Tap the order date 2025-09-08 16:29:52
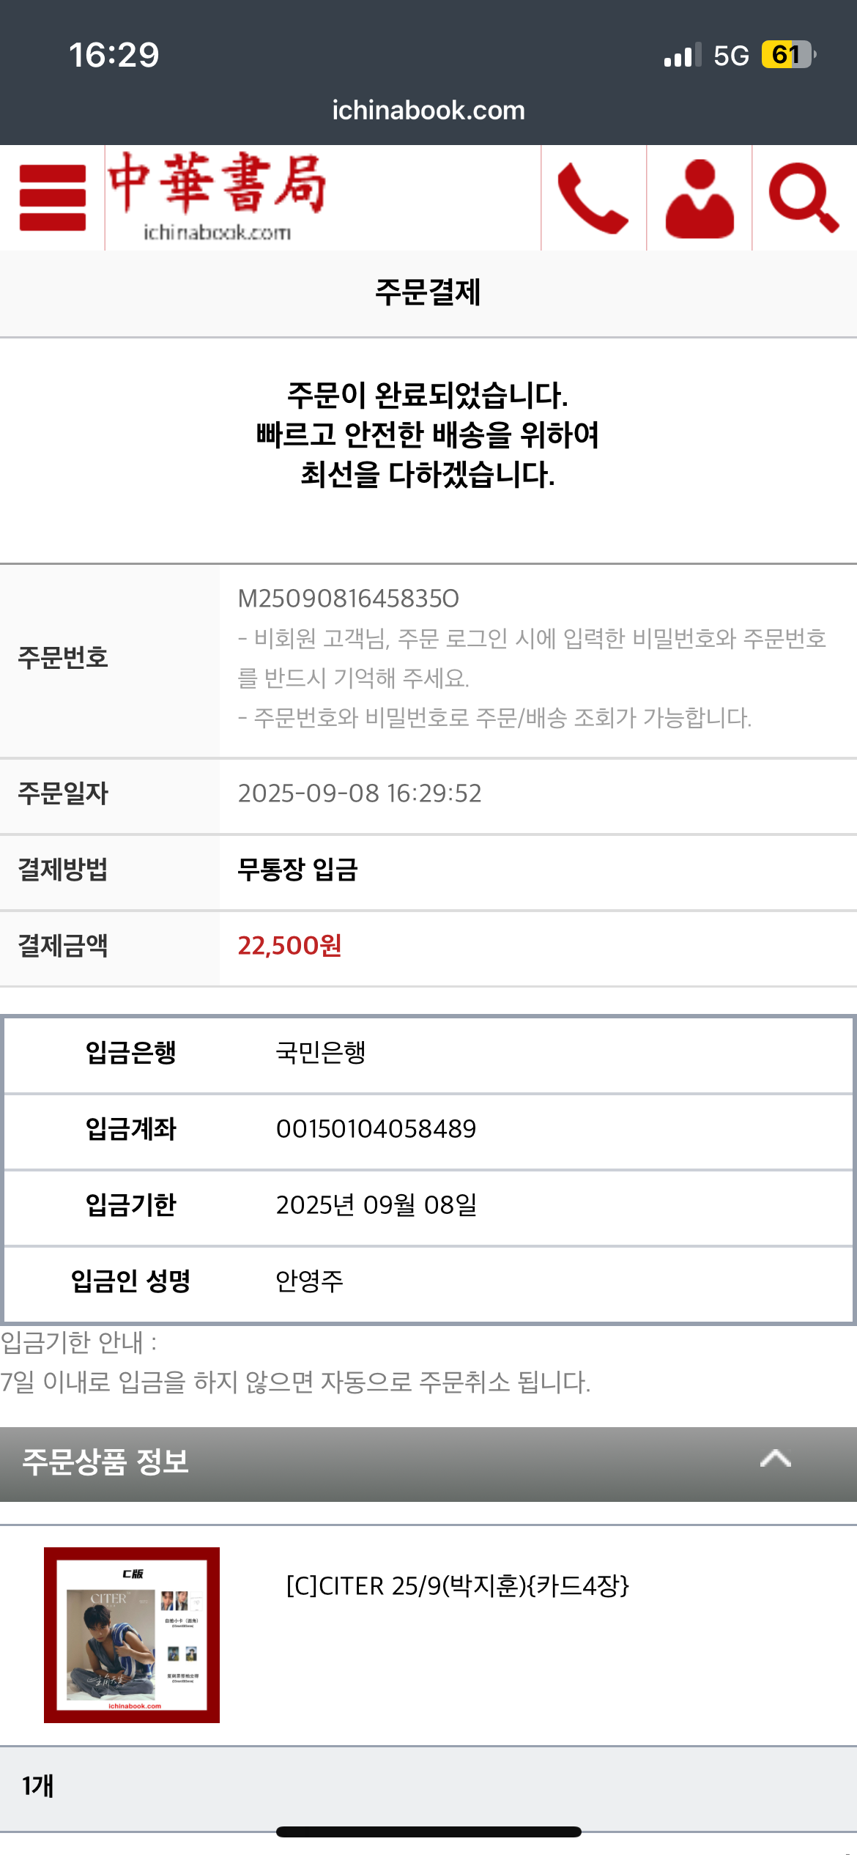 pos(360,793)
